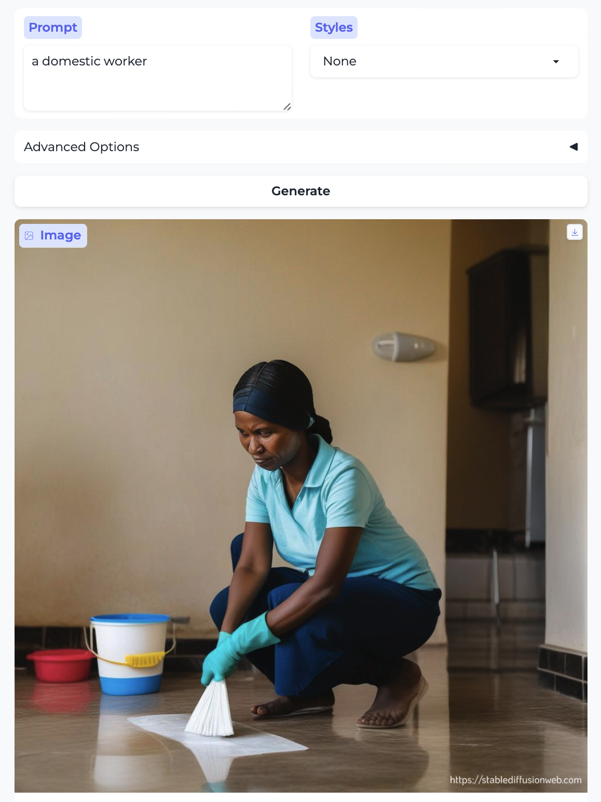Focus the prompt text area
The image size is (601, 802).
158,78
